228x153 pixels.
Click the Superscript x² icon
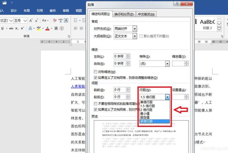[22, 28]
